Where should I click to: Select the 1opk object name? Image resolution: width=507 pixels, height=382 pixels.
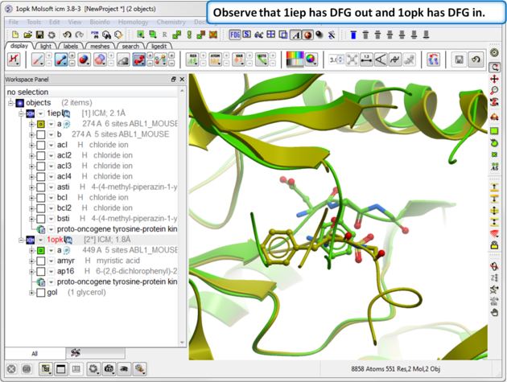(x=55, y=240)
